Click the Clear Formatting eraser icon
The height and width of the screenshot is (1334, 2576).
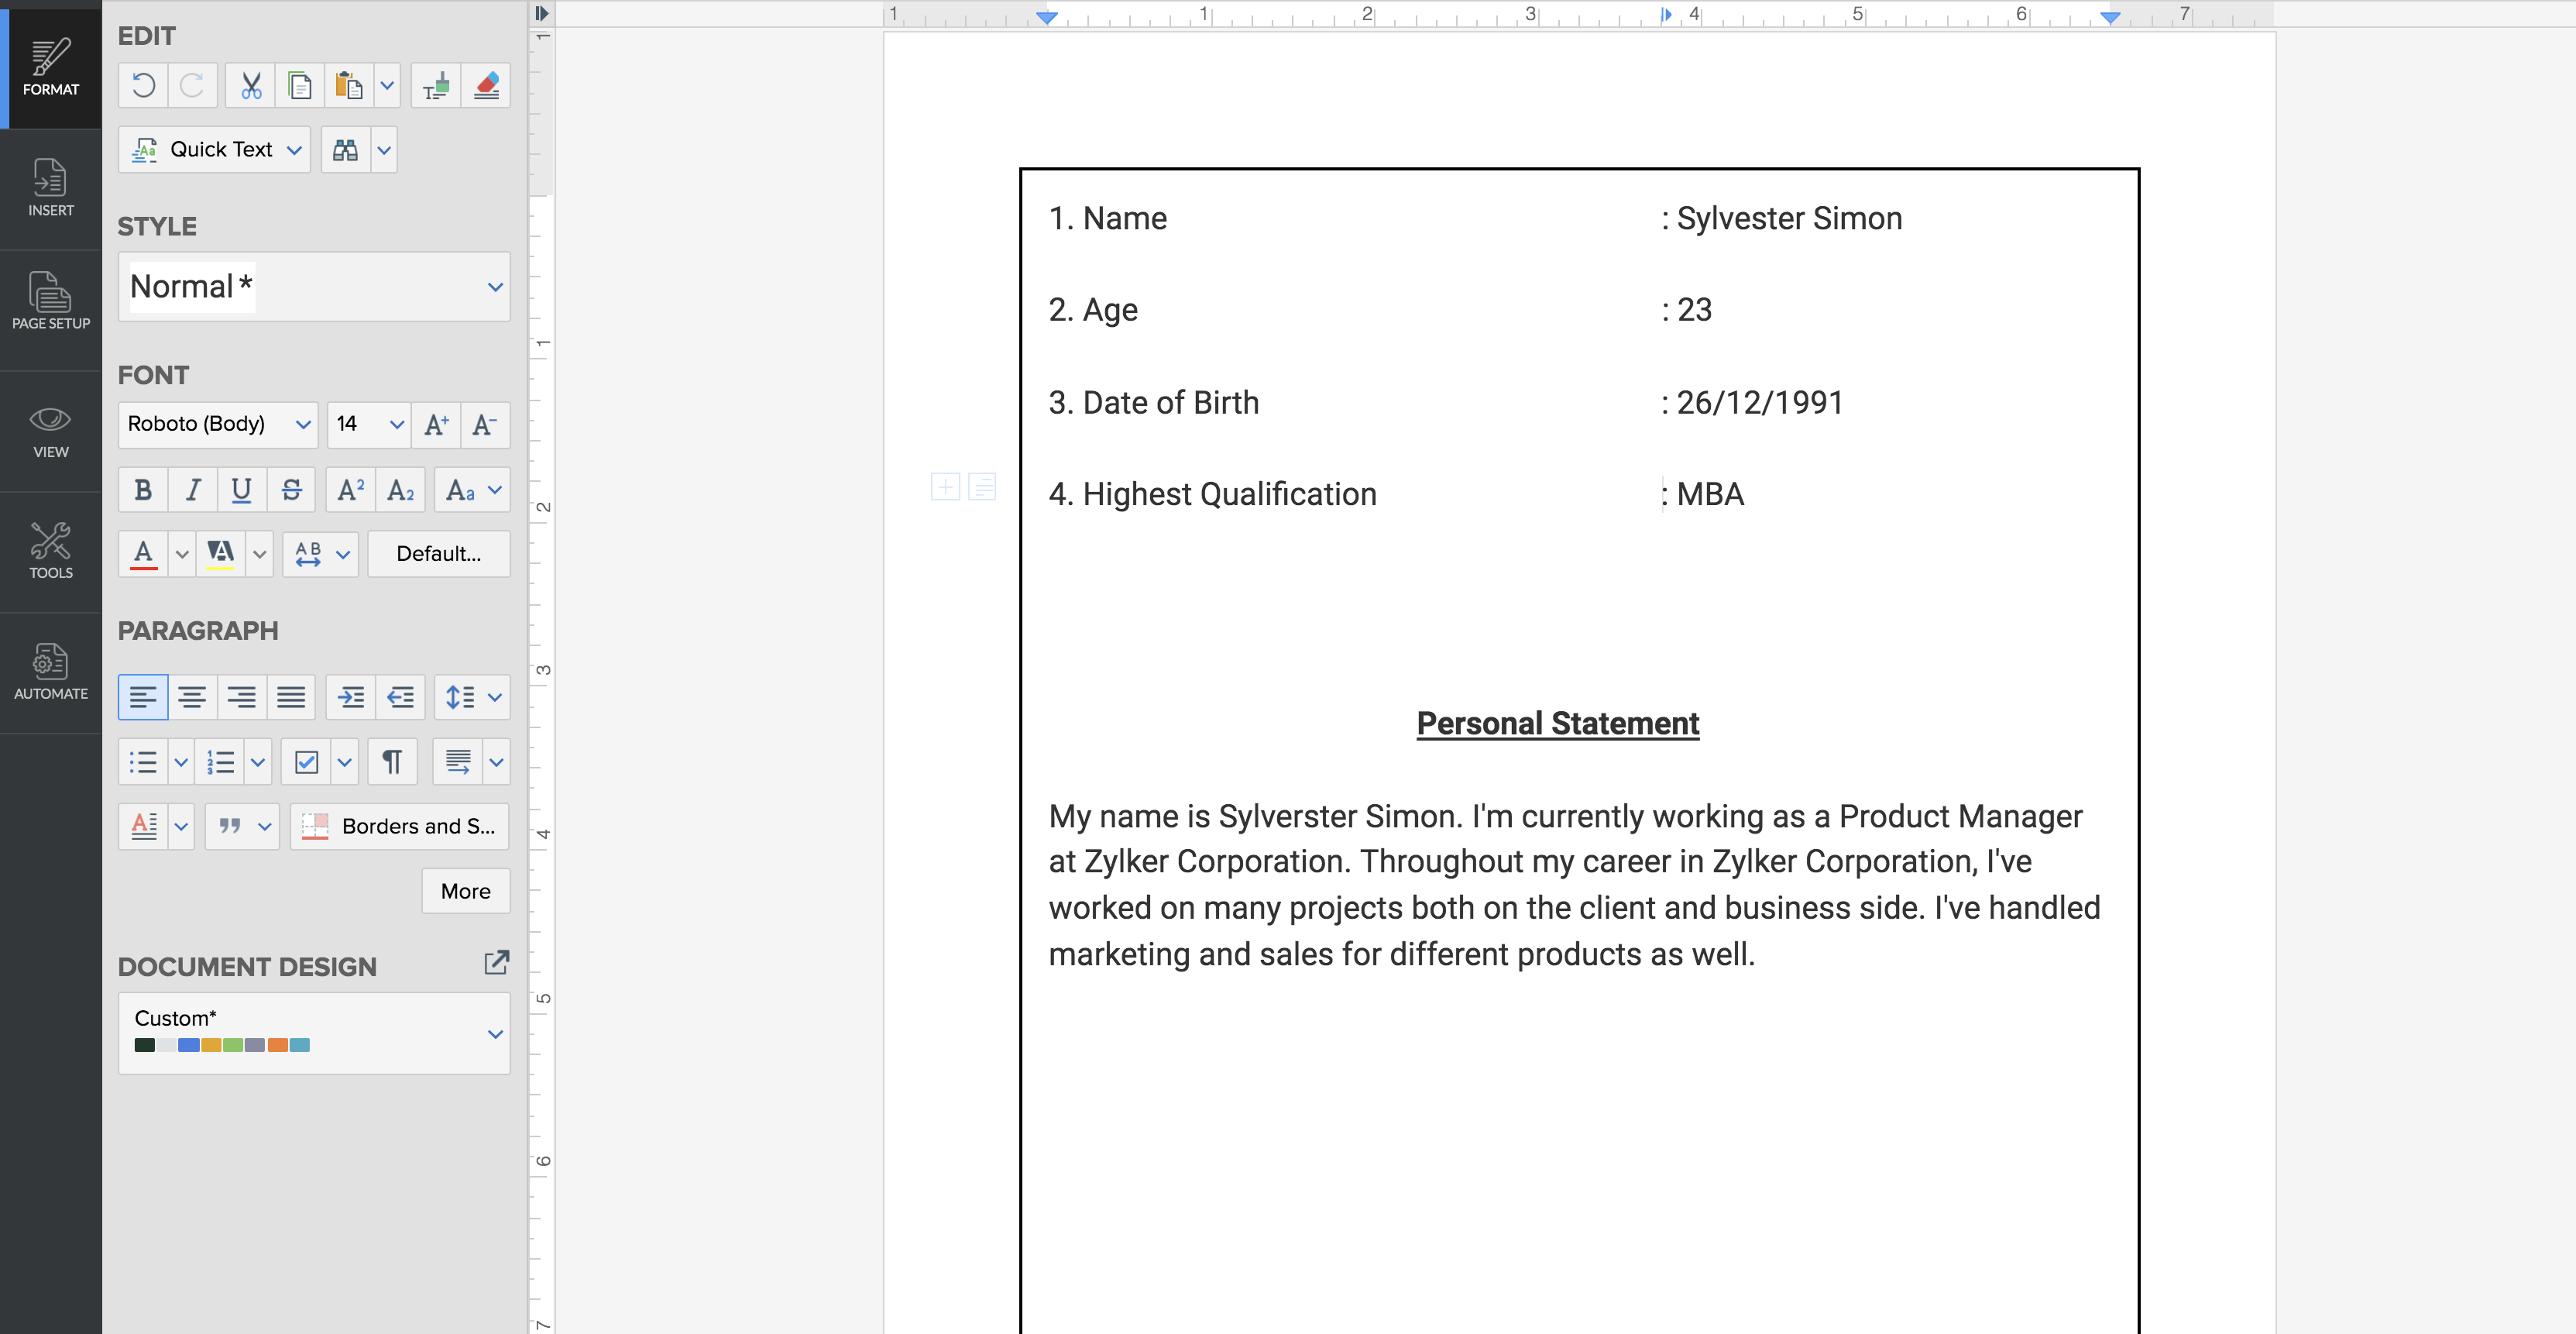(x=486, y=86)
